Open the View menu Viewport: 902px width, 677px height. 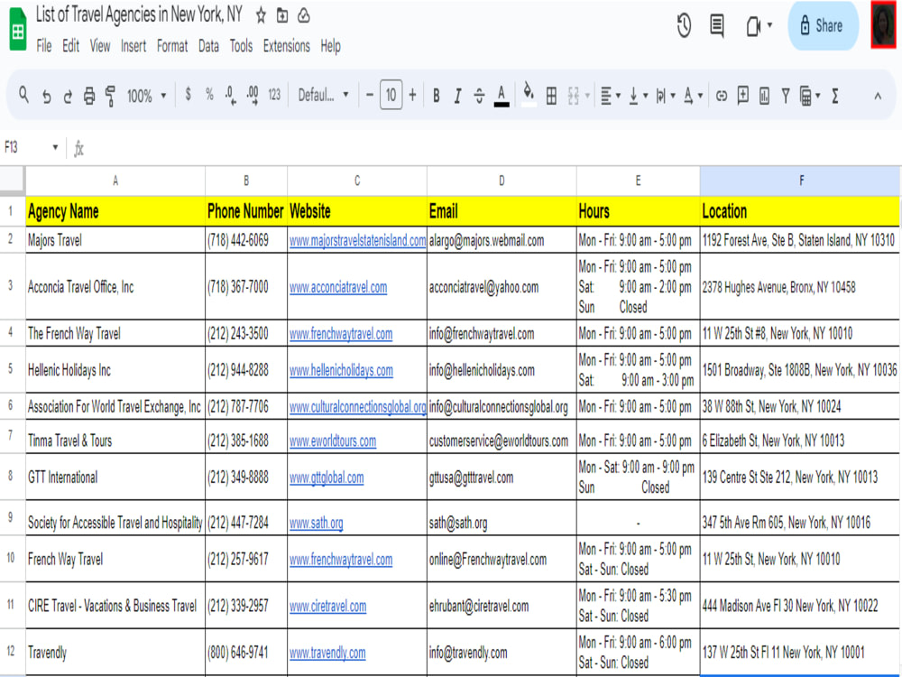point(100,46)
